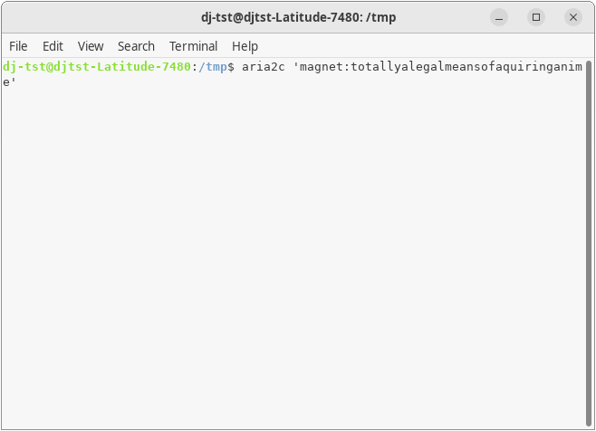Click the empty terminal output area
Viewport: 596px width, 431px height.
pos(290,254)
